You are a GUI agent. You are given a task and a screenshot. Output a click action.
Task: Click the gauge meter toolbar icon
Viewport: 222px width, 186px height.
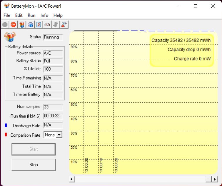pyautogui.click(x=47, y=25)
